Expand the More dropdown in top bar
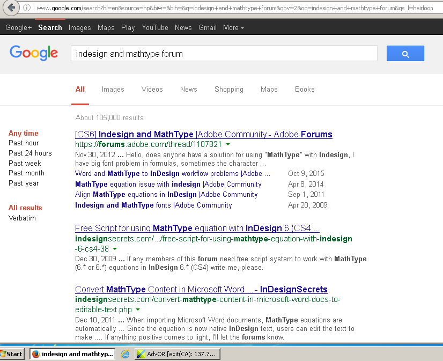The height and width of the screenshot is (361, 443). 233,28
